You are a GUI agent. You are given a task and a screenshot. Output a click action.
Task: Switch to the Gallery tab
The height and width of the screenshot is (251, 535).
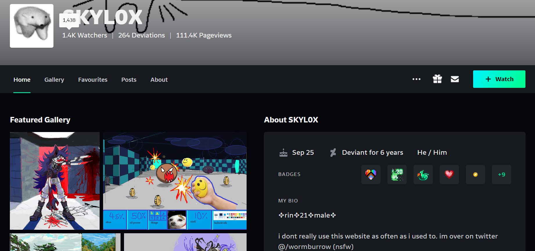coord(54,80)
